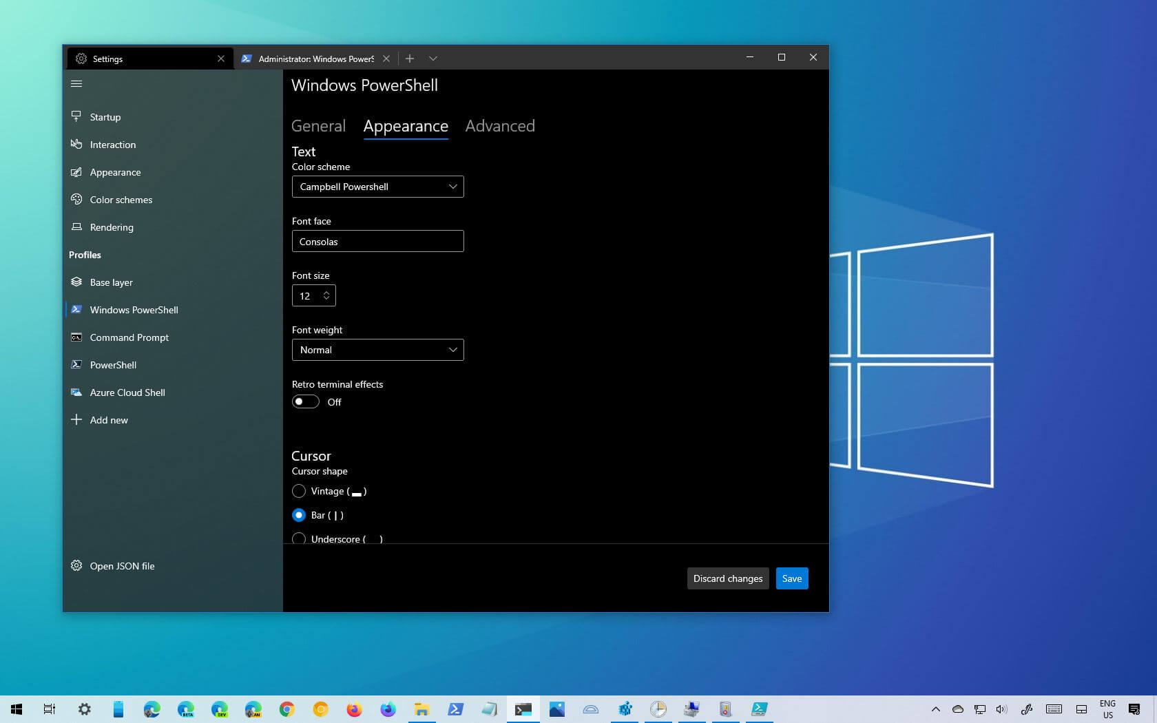Open Windows Settings gear on taskbar
Viewport: 1157px width, 723px height.
pyautogui.click(x=84, y=709)
